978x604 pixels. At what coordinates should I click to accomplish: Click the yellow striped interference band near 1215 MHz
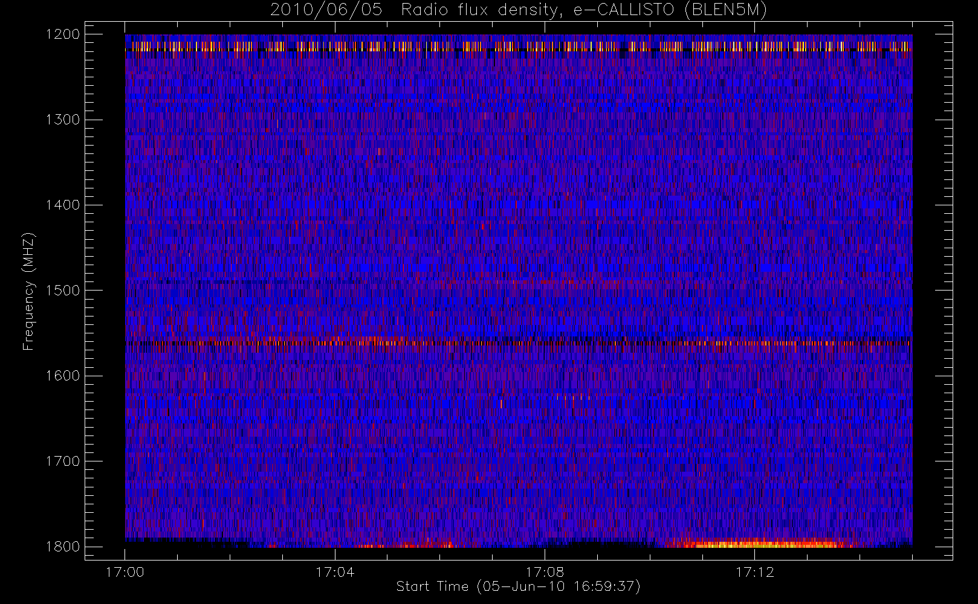click(x=519, y=46)
